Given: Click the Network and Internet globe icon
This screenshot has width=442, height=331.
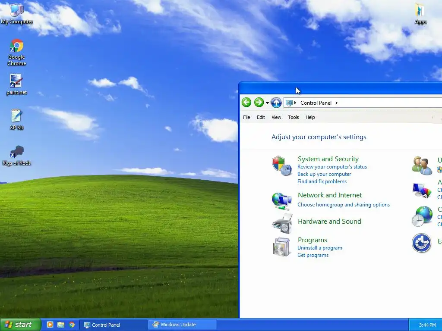Looking at the screenshot, I should point(281,201).
